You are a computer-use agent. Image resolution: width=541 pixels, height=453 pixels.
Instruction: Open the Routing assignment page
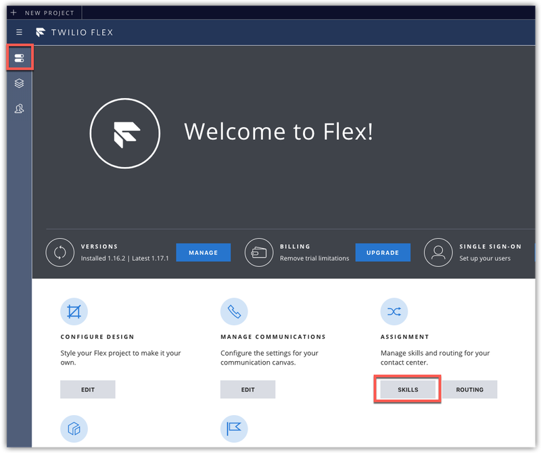[x=469, y=389]
